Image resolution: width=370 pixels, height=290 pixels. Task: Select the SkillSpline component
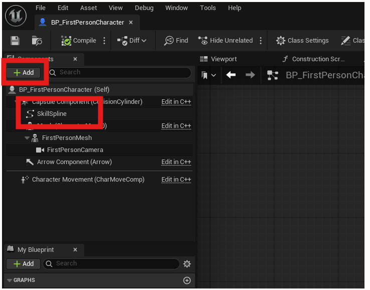point(52,114)
